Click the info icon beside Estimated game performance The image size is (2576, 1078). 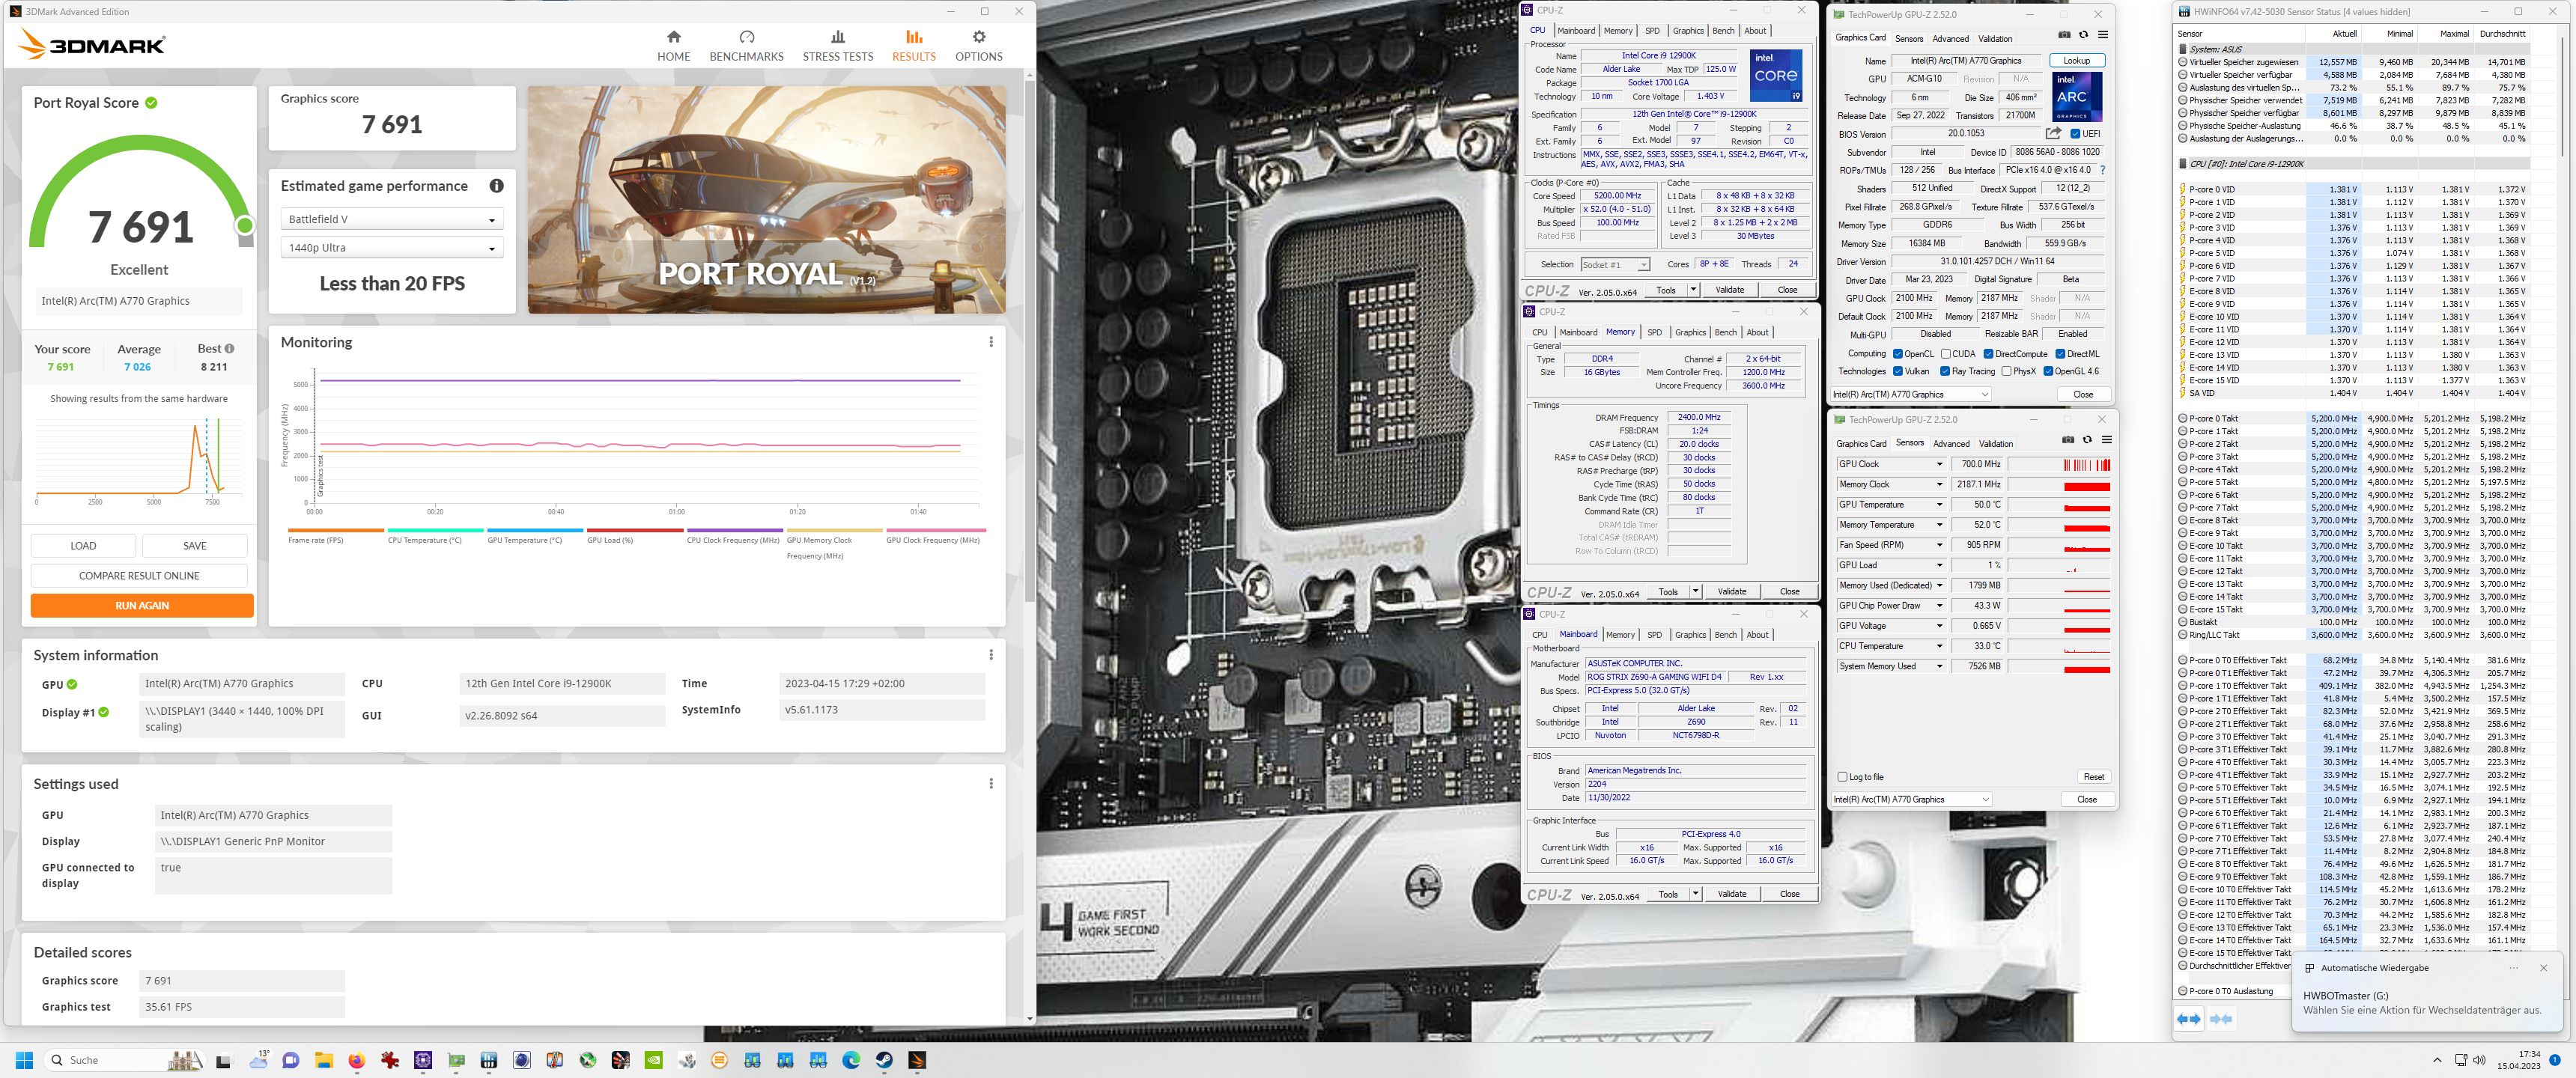pyautogui.click(x=496, y=186)
